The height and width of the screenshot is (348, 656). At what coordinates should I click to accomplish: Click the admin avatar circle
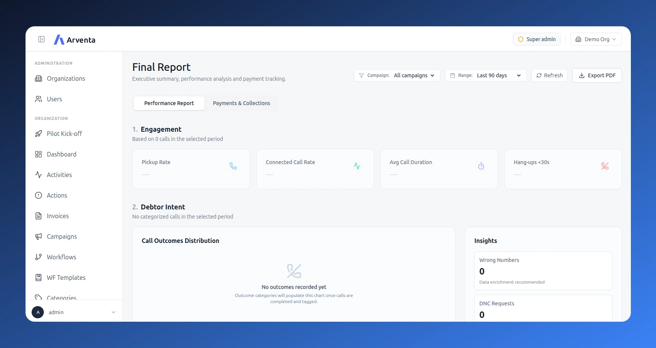(38, 312)
